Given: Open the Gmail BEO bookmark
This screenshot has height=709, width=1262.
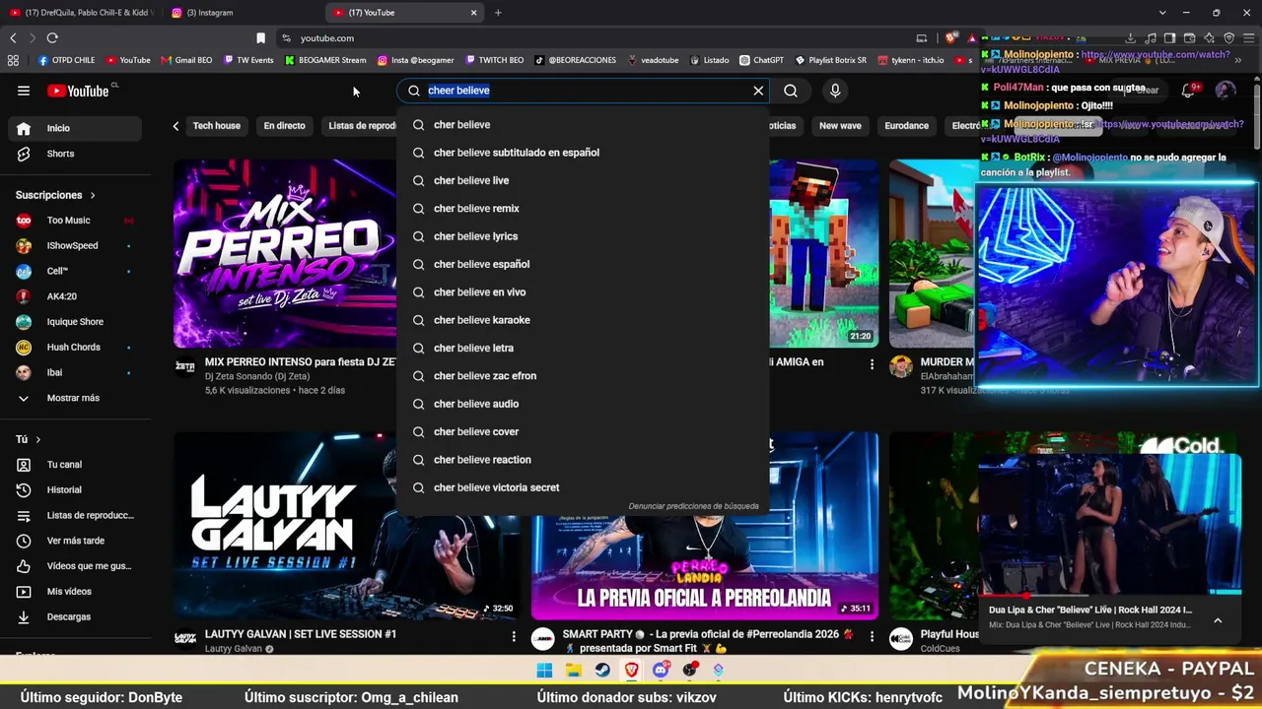Looking at the screenshot, I should [186, 60].
